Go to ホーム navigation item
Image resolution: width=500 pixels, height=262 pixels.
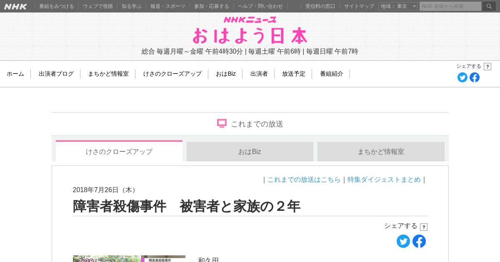coord(15,74)
